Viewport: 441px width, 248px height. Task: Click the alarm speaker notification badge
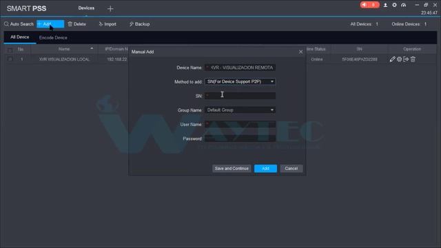[369, 5]
